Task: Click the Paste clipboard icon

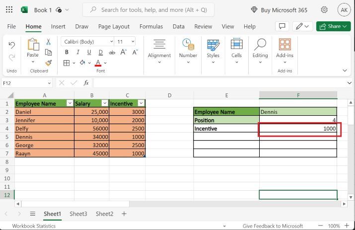Action: pos(33,44)
